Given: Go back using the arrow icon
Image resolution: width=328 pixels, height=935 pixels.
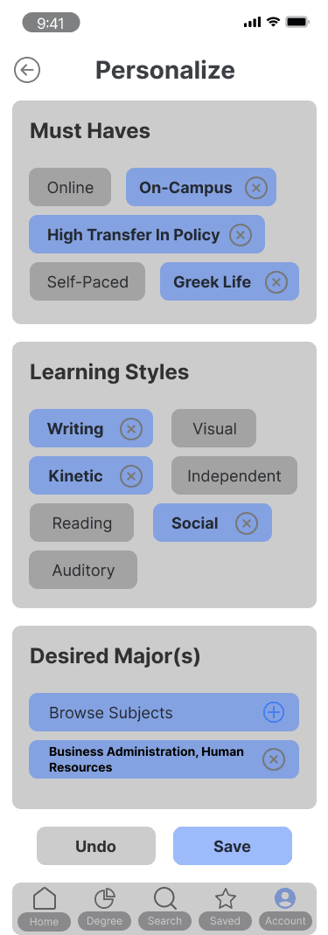Looking at the screenshot, I should [x=27, y=70].
